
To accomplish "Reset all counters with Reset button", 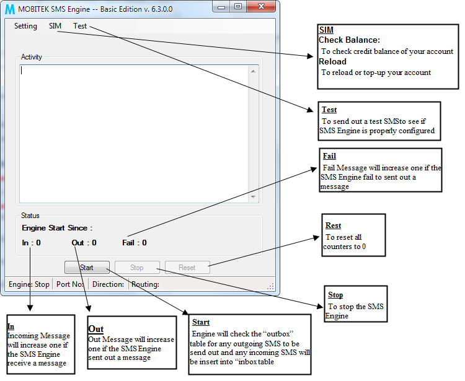I will click(187, 268).
